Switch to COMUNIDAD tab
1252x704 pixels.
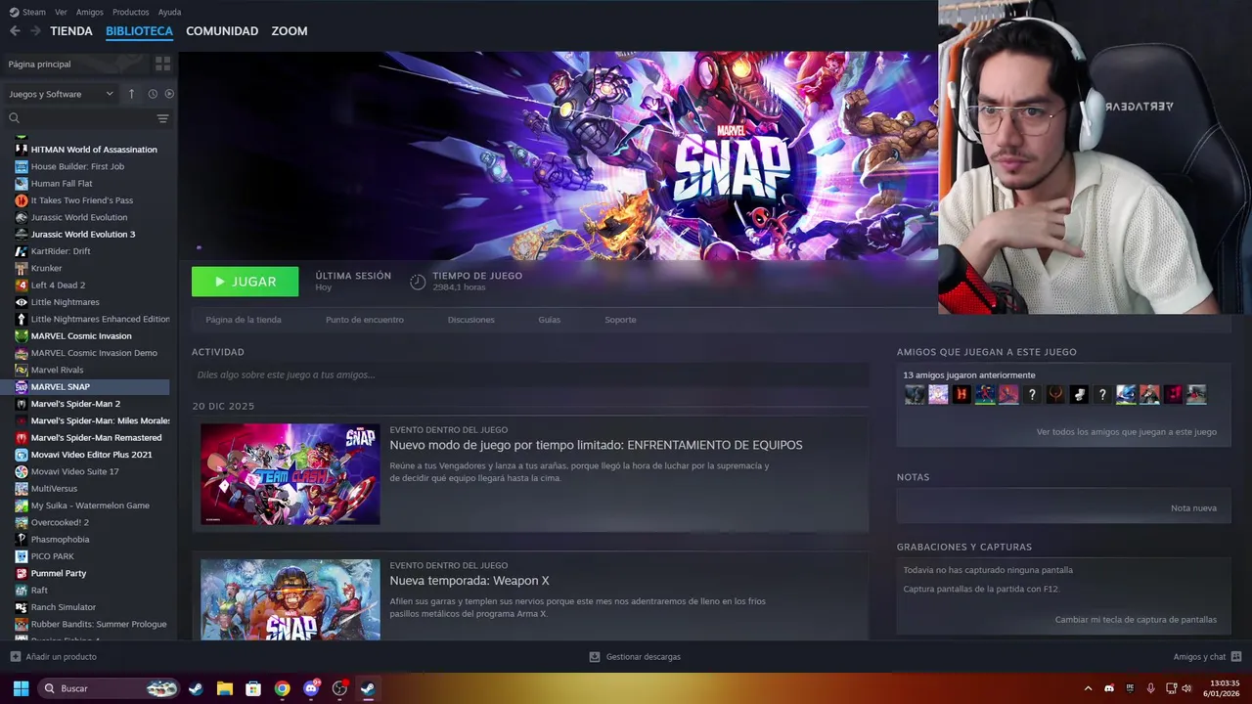coord(222,31)
